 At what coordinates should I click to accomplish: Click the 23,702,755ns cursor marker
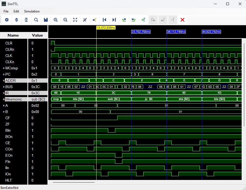[x=141, y=32]
